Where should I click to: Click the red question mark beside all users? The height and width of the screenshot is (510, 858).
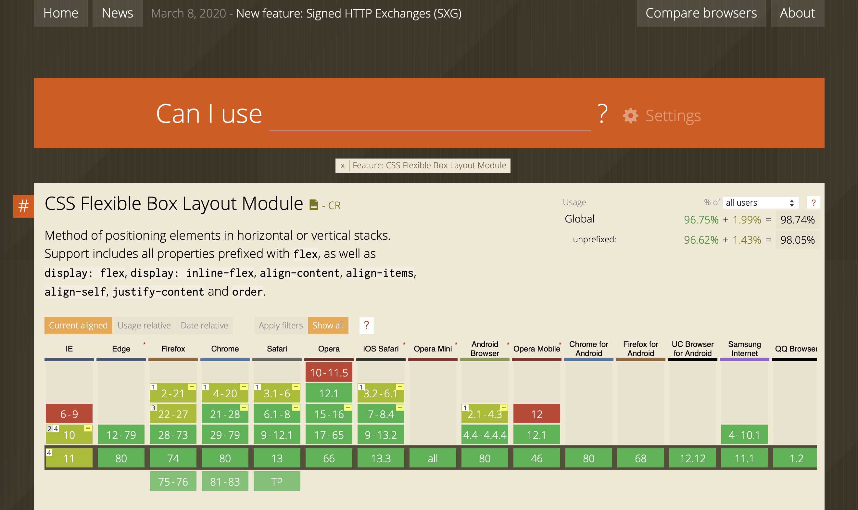point(813,203)
